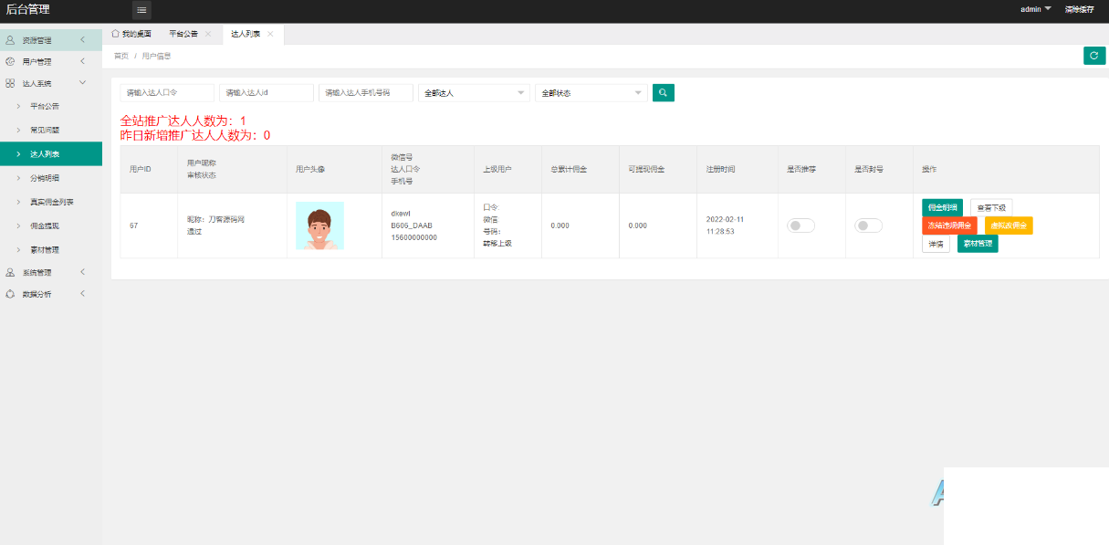Focus the 请输入达人口令 input field
Image resolution: width=1109 pixels, height=545 pixels.
point(167,93)
